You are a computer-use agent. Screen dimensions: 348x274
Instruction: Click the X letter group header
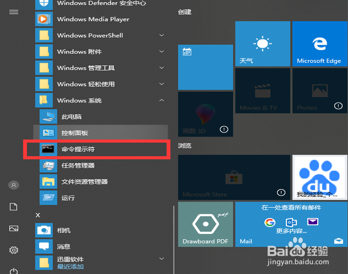tap(38, 215)
